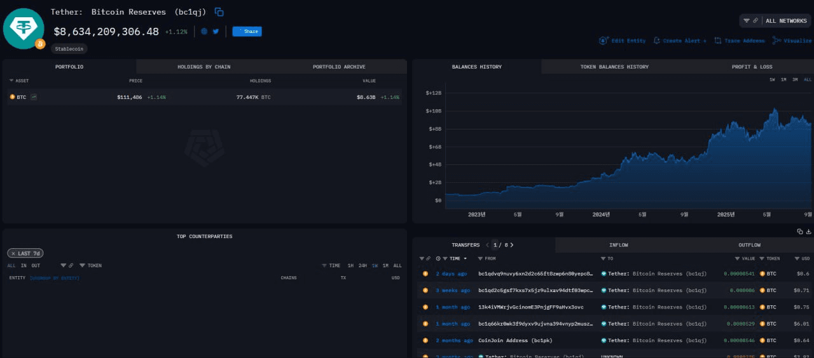Open the '3 weeks ago' transfer
814x358 pixels.
(x=453, y=290)
